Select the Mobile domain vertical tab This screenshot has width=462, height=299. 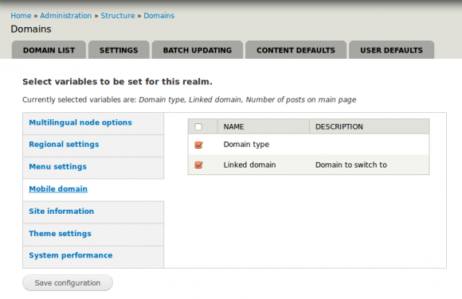click(x=93, y=190)
